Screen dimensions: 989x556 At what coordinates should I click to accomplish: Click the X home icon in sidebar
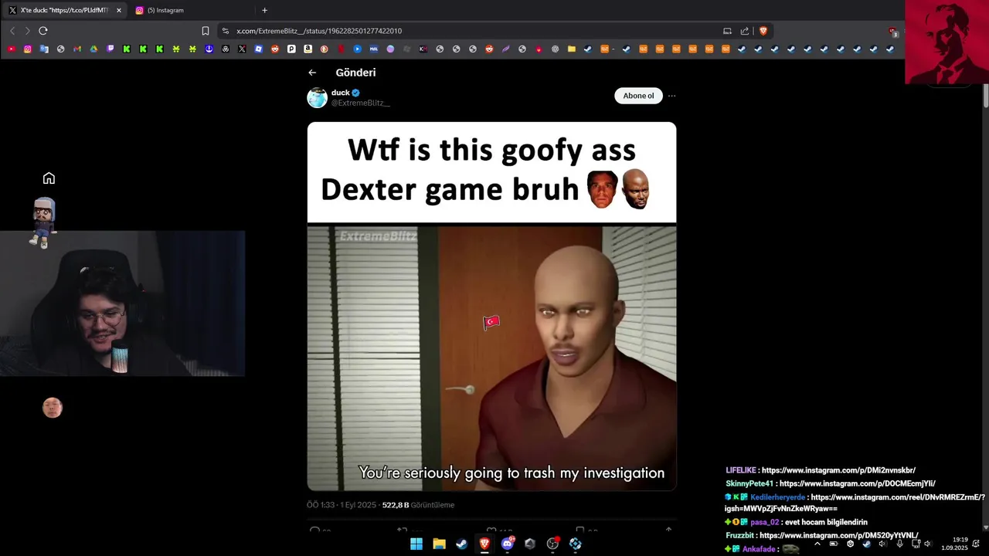(x=49, y=178)
